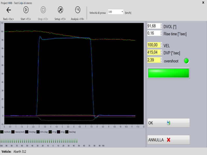Click the Analysis <F4> label
This screenshot has height=155, width=207.
point(77,19)
